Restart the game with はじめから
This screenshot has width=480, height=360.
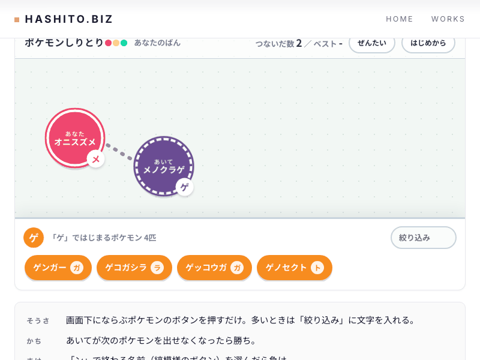pyautogui.click(x=428, y=43)
